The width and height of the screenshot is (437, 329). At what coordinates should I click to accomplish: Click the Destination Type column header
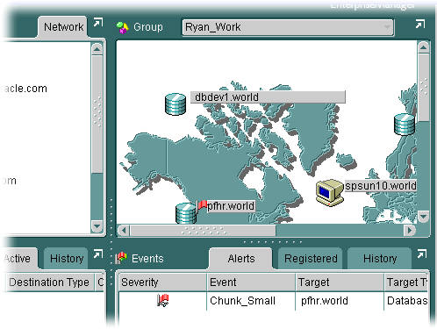pyautogui.click(x=49, y=283)
